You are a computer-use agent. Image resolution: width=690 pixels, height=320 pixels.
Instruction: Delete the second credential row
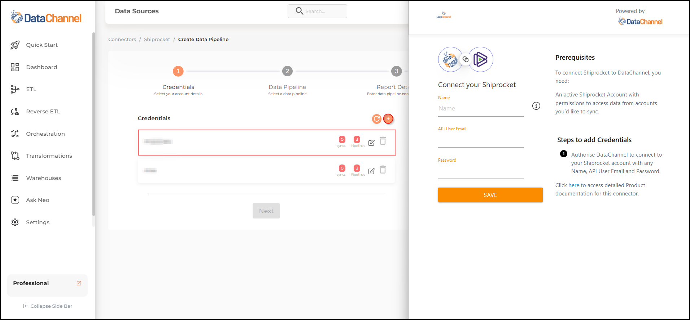pyautogui.click(x=383, y=170)
